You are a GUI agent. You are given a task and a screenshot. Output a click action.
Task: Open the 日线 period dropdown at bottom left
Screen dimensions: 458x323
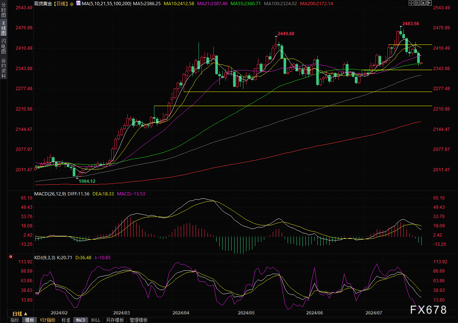(x=20, y=314)
